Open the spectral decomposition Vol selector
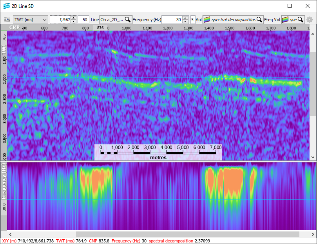 [233, 20]
